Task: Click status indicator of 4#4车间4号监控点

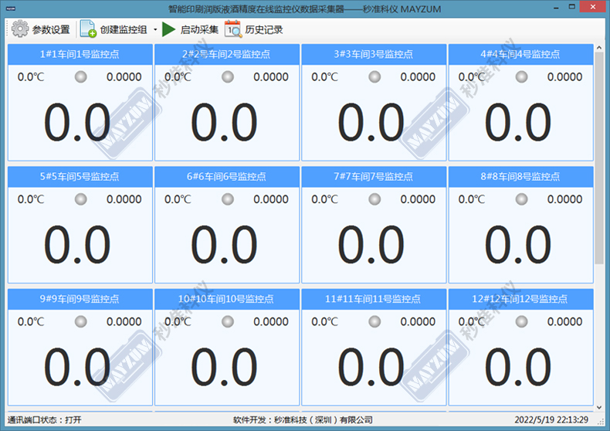Action: click(x=521, y=77)
